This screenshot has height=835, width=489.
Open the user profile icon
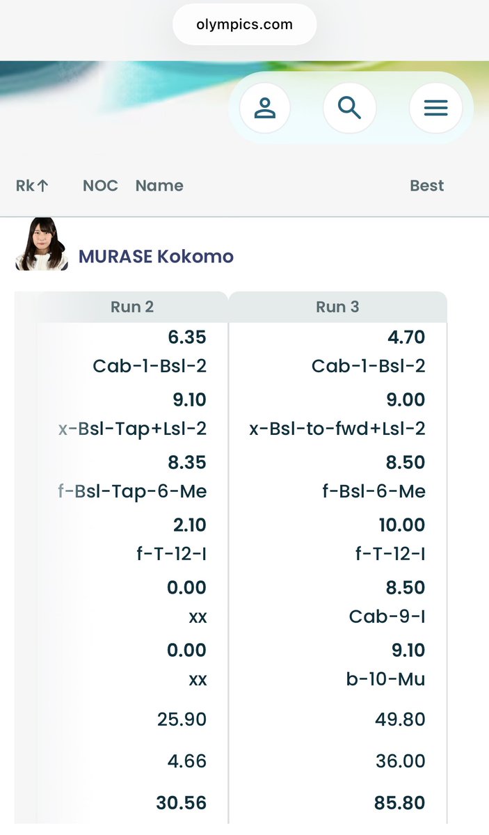[264, 109]
